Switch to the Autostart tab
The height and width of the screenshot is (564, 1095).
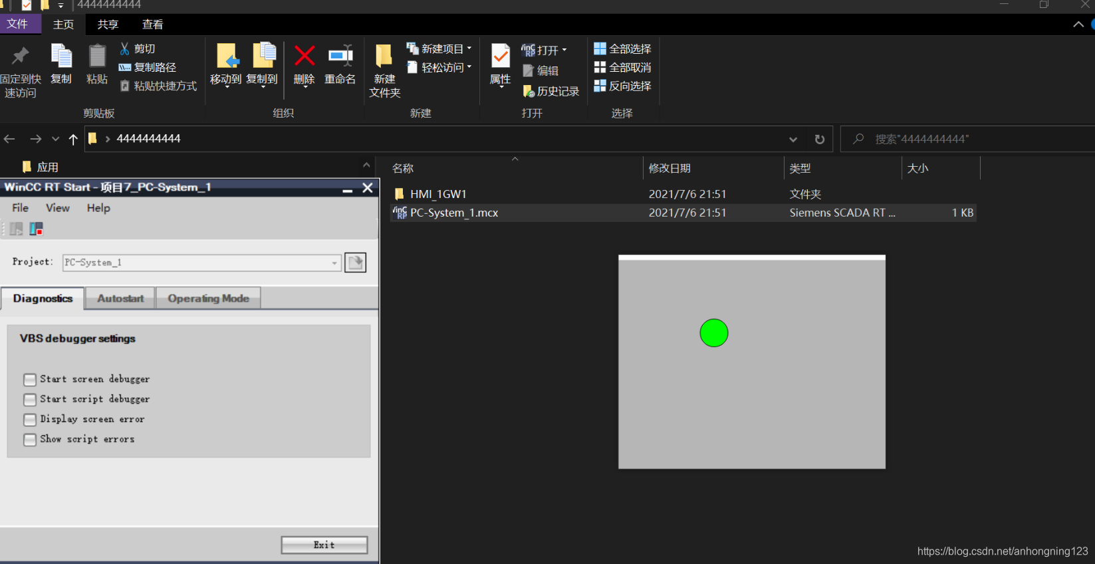click(120, 298)
